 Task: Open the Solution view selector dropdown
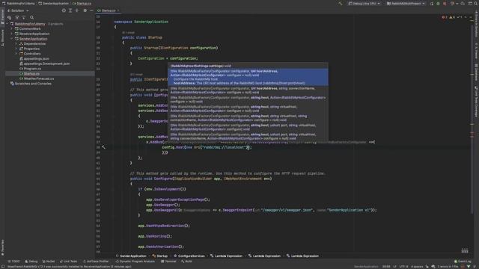(x=18, y=10)
